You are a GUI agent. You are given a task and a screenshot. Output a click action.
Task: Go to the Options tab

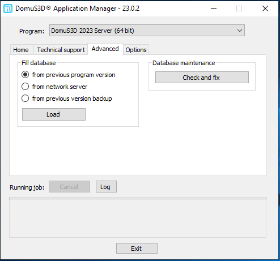136,50
